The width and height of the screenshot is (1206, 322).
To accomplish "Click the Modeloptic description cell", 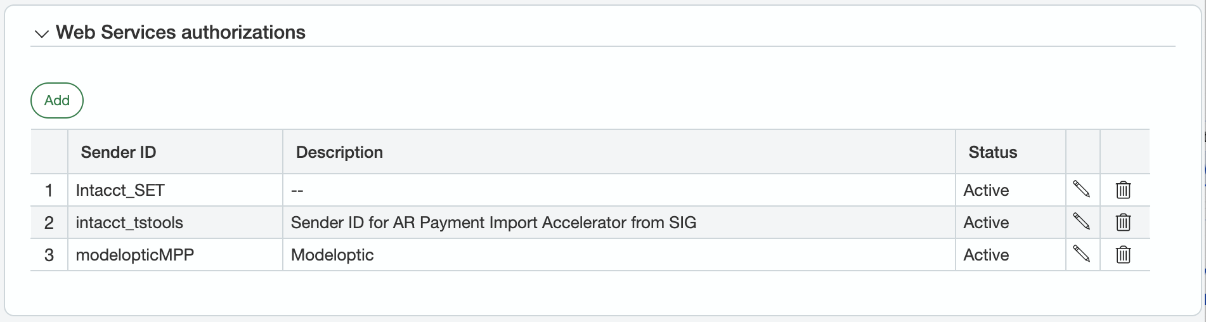I will 332,255.
